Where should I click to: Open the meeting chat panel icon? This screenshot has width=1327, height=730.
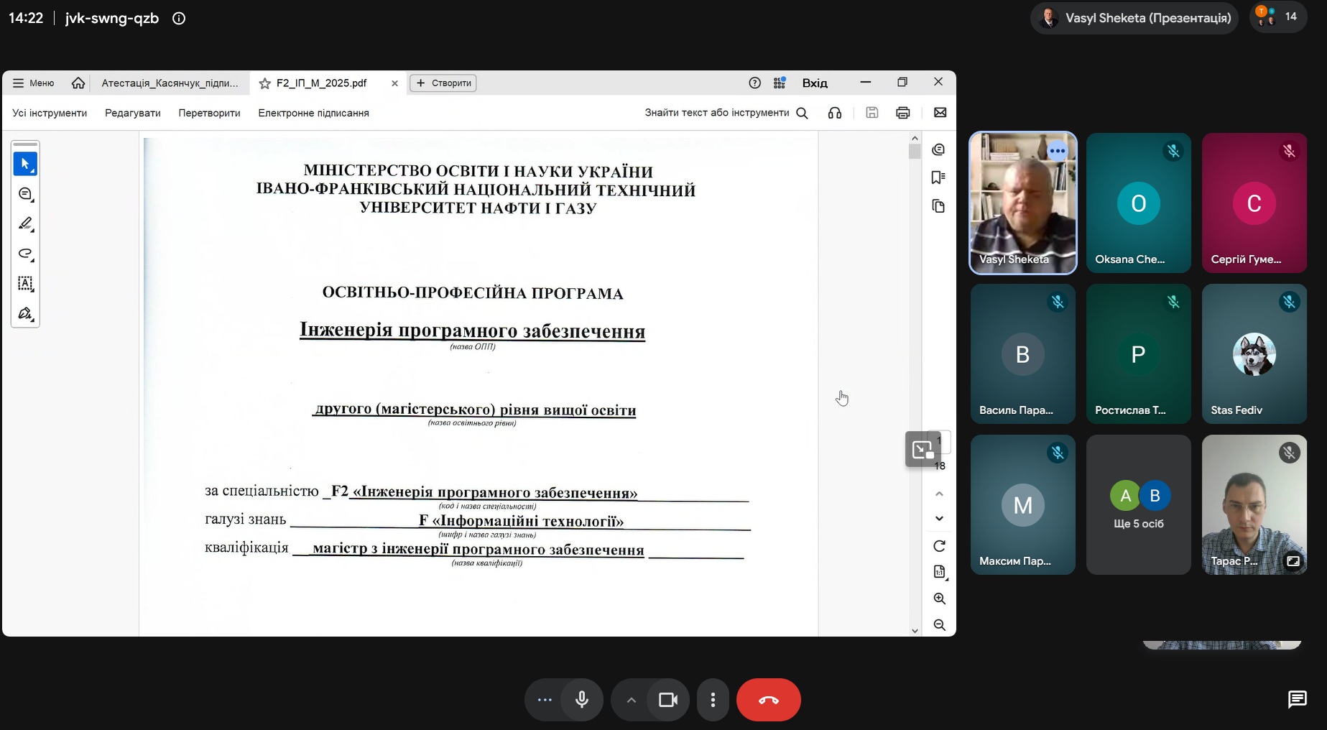(x=1297, y=699)
